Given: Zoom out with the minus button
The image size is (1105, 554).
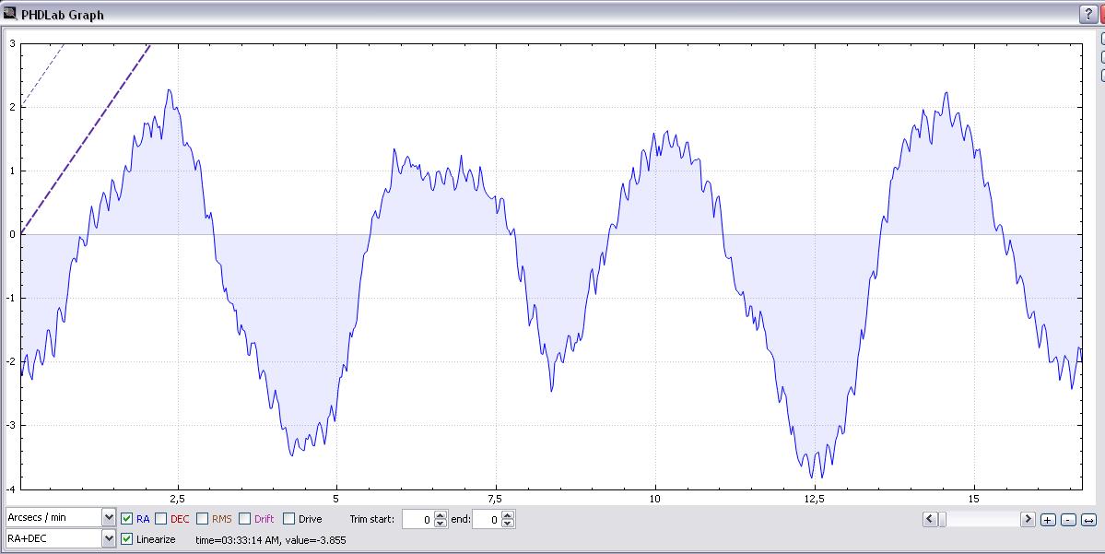Looking at the screenshot, I should [1068, 520].
